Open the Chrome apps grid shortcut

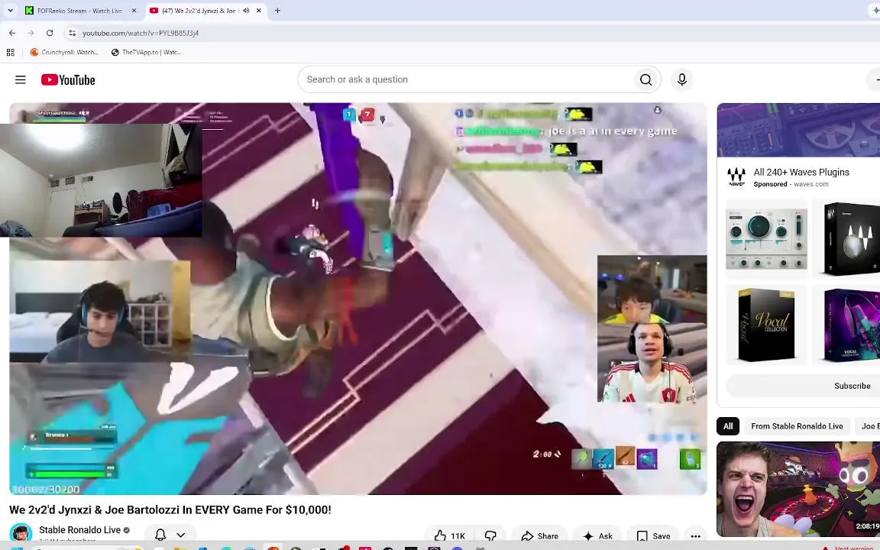tap(10, 52)
